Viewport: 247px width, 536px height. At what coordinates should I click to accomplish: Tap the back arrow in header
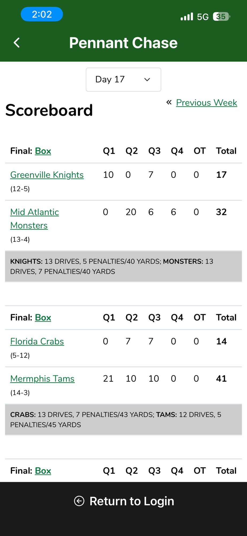click(17, 43)
